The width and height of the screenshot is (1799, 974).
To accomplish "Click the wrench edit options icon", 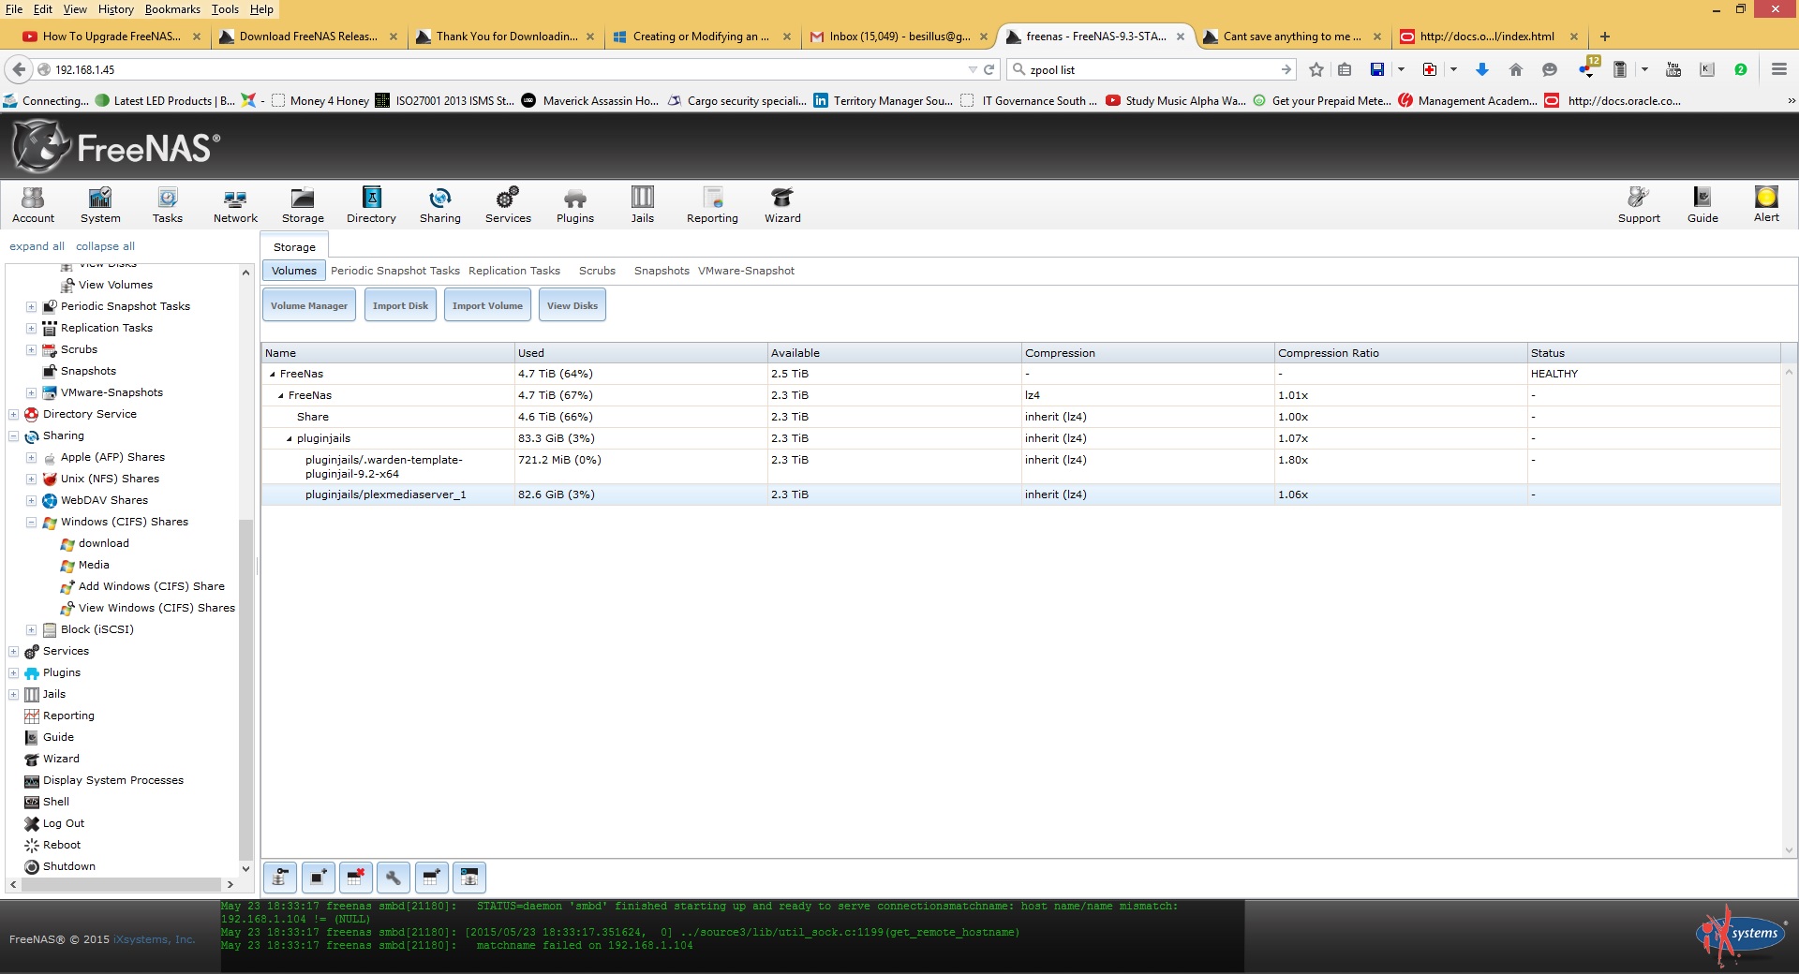I will pos(394,878).
